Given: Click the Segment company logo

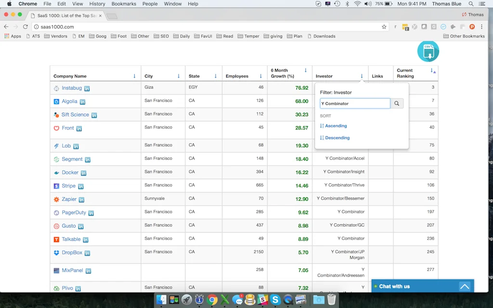Looking at the screenshot, I should pos(58,159).
